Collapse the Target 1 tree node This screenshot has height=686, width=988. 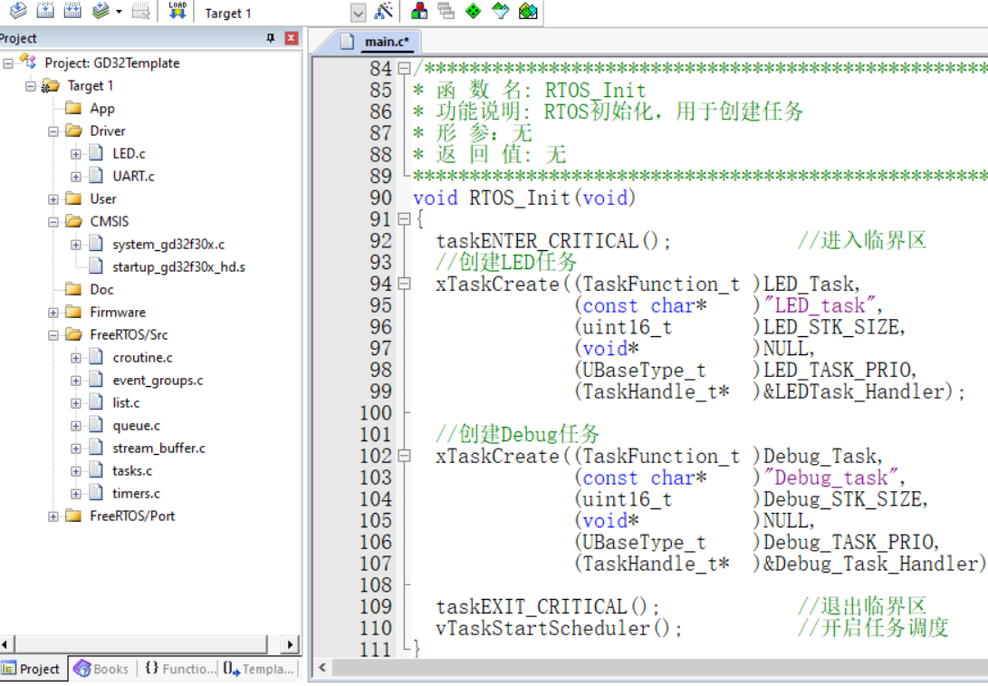pyautogui.click(x=30, y=86)
